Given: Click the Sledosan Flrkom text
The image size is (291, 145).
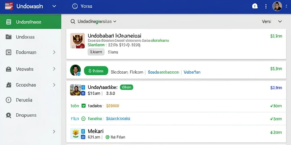Looking at the screenshot, I should pos(127,72).
